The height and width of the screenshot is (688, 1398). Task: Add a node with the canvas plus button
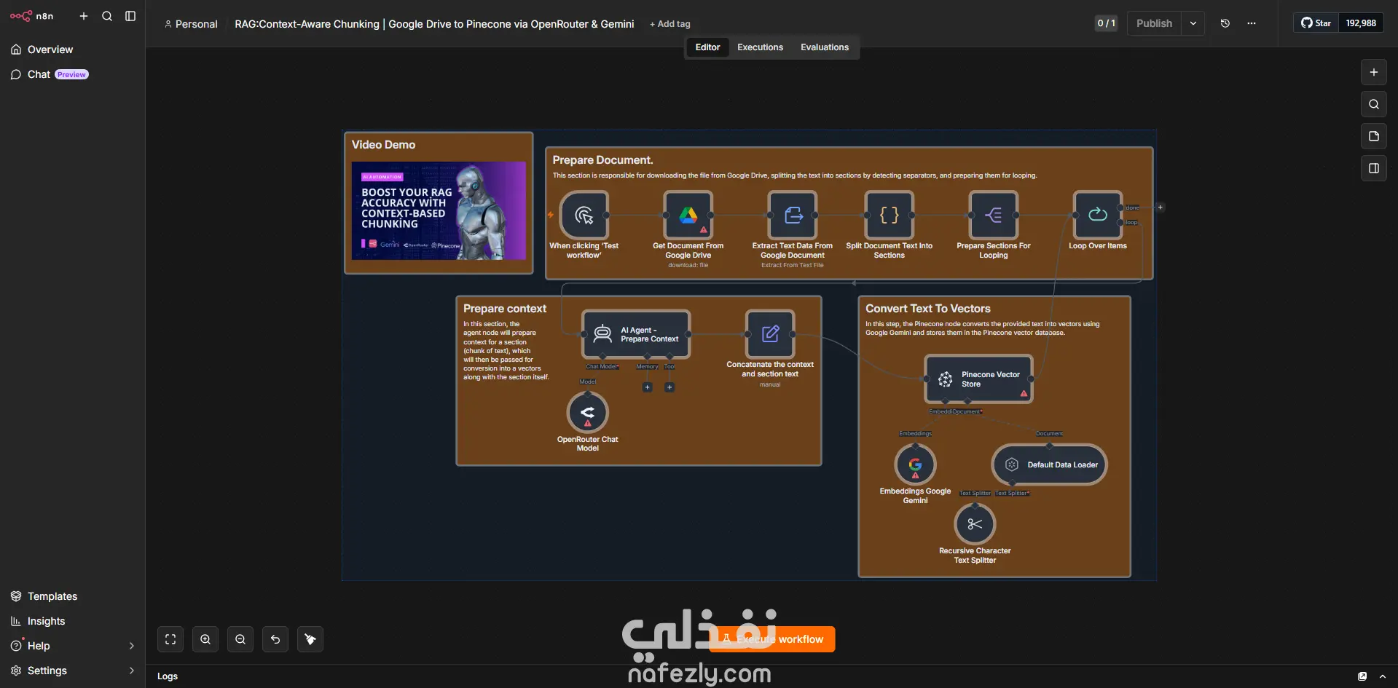pos(1374,72)
